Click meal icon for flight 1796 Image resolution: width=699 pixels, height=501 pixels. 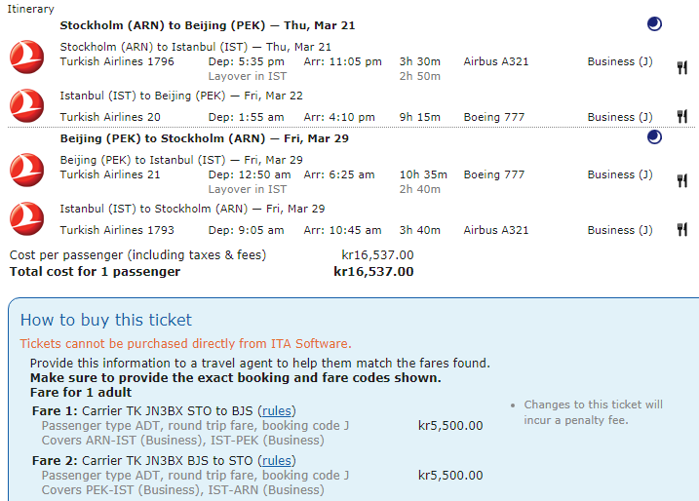point(682,67)
